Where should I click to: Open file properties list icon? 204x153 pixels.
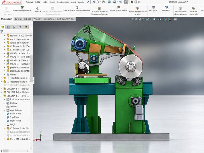135,2
